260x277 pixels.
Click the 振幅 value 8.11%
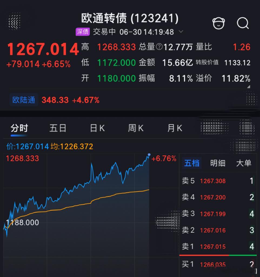click(181, 78)
